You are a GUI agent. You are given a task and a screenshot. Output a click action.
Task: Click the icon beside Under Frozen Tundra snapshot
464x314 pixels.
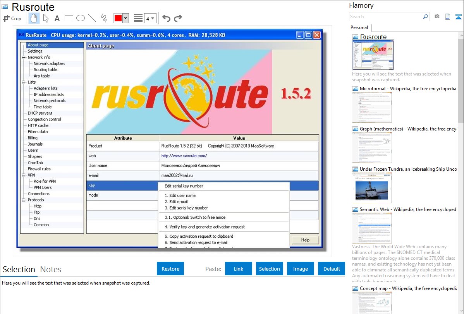[x=355, y=169]
